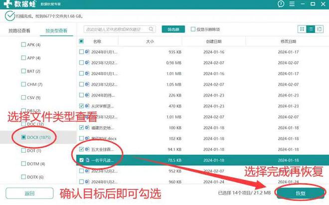Click the 恢复 recover button

(300, 193)
